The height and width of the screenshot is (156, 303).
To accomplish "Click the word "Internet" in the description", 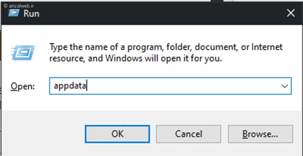I will tap(267, 47).
